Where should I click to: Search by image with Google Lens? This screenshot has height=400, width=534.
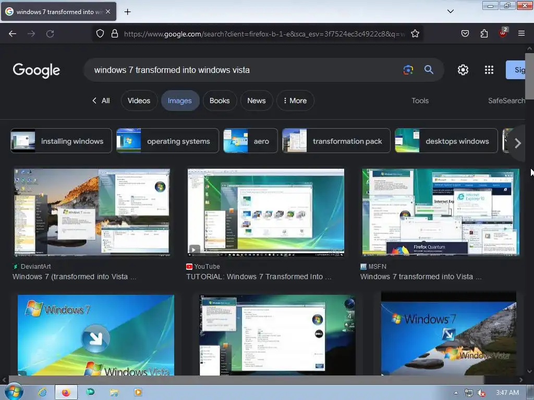pos(408,70)
